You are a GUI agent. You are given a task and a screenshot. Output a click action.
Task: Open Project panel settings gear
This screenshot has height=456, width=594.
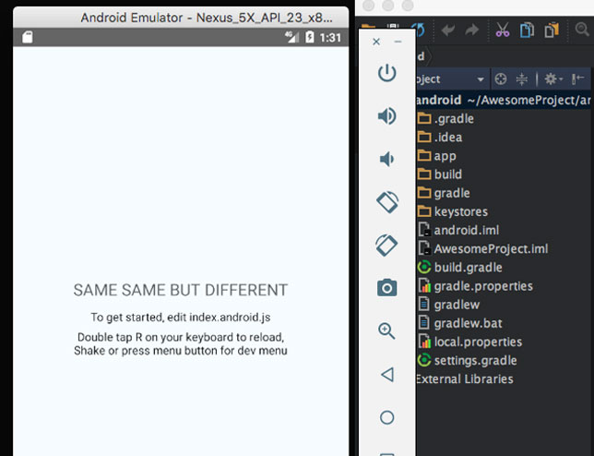pos(553,78)
